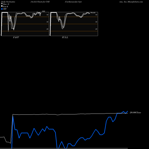Select the 'Slow D' legend label
The width and height of the screenshot is (149, 149).
point(6,4)
